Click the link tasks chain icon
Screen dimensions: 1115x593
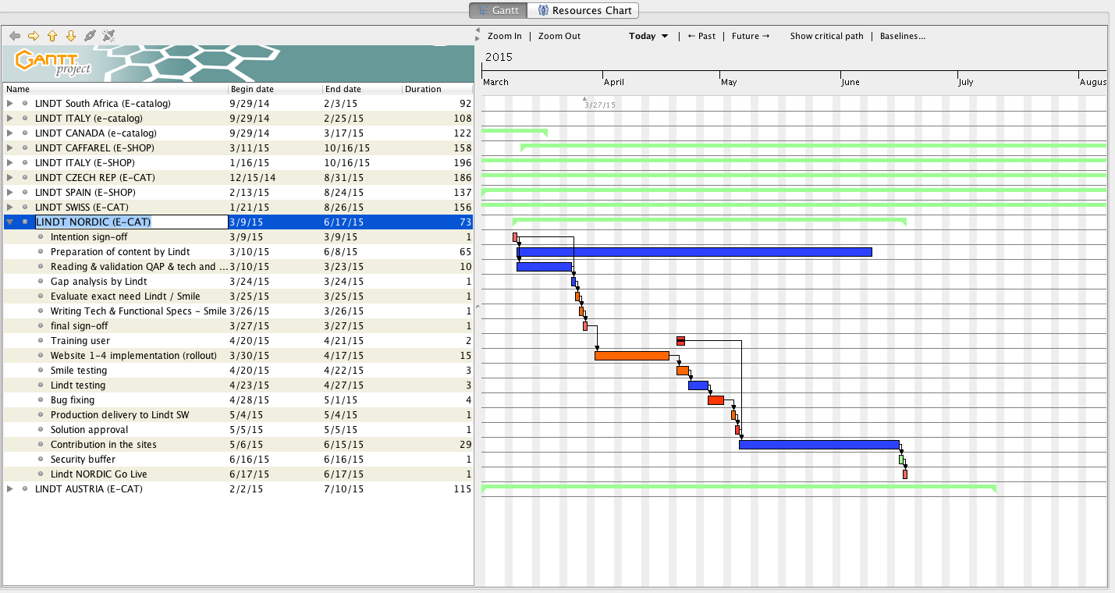[90, 36]
